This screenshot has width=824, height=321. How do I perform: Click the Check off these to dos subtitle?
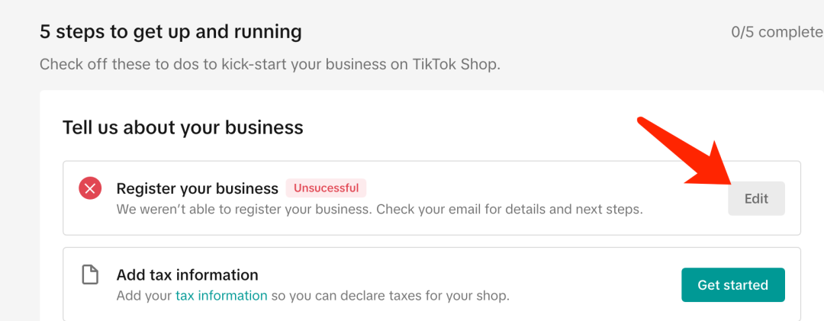269,64
